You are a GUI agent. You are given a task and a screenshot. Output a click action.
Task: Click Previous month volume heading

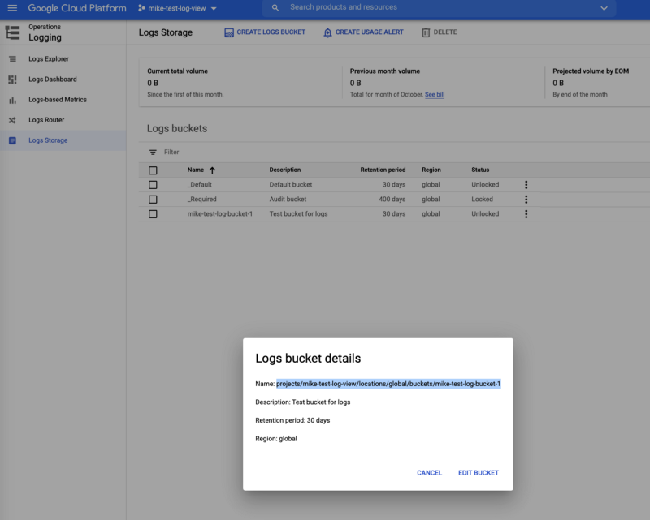(x=384, y=71)
